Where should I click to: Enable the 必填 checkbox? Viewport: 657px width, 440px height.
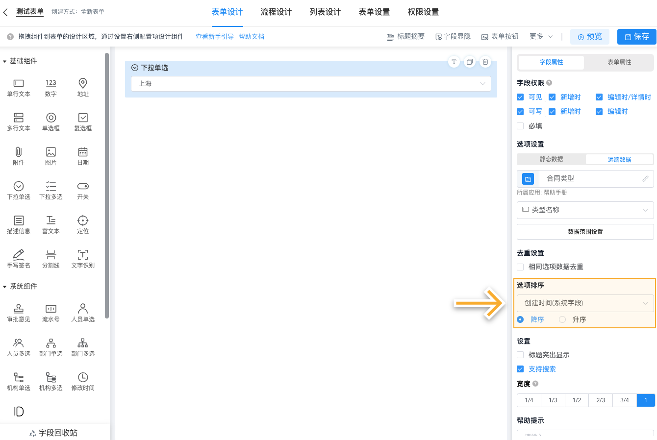[x=520, y=126]
